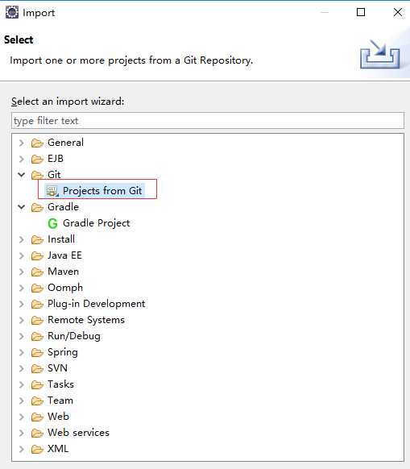Click the Oomph folder icon
The height and width of the screenshot is (469, 410).
coord(37,288)
